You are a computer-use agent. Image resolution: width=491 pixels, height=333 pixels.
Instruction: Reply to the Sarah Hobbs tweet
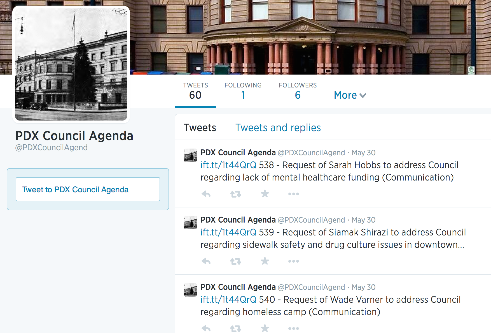pos(206,194)
